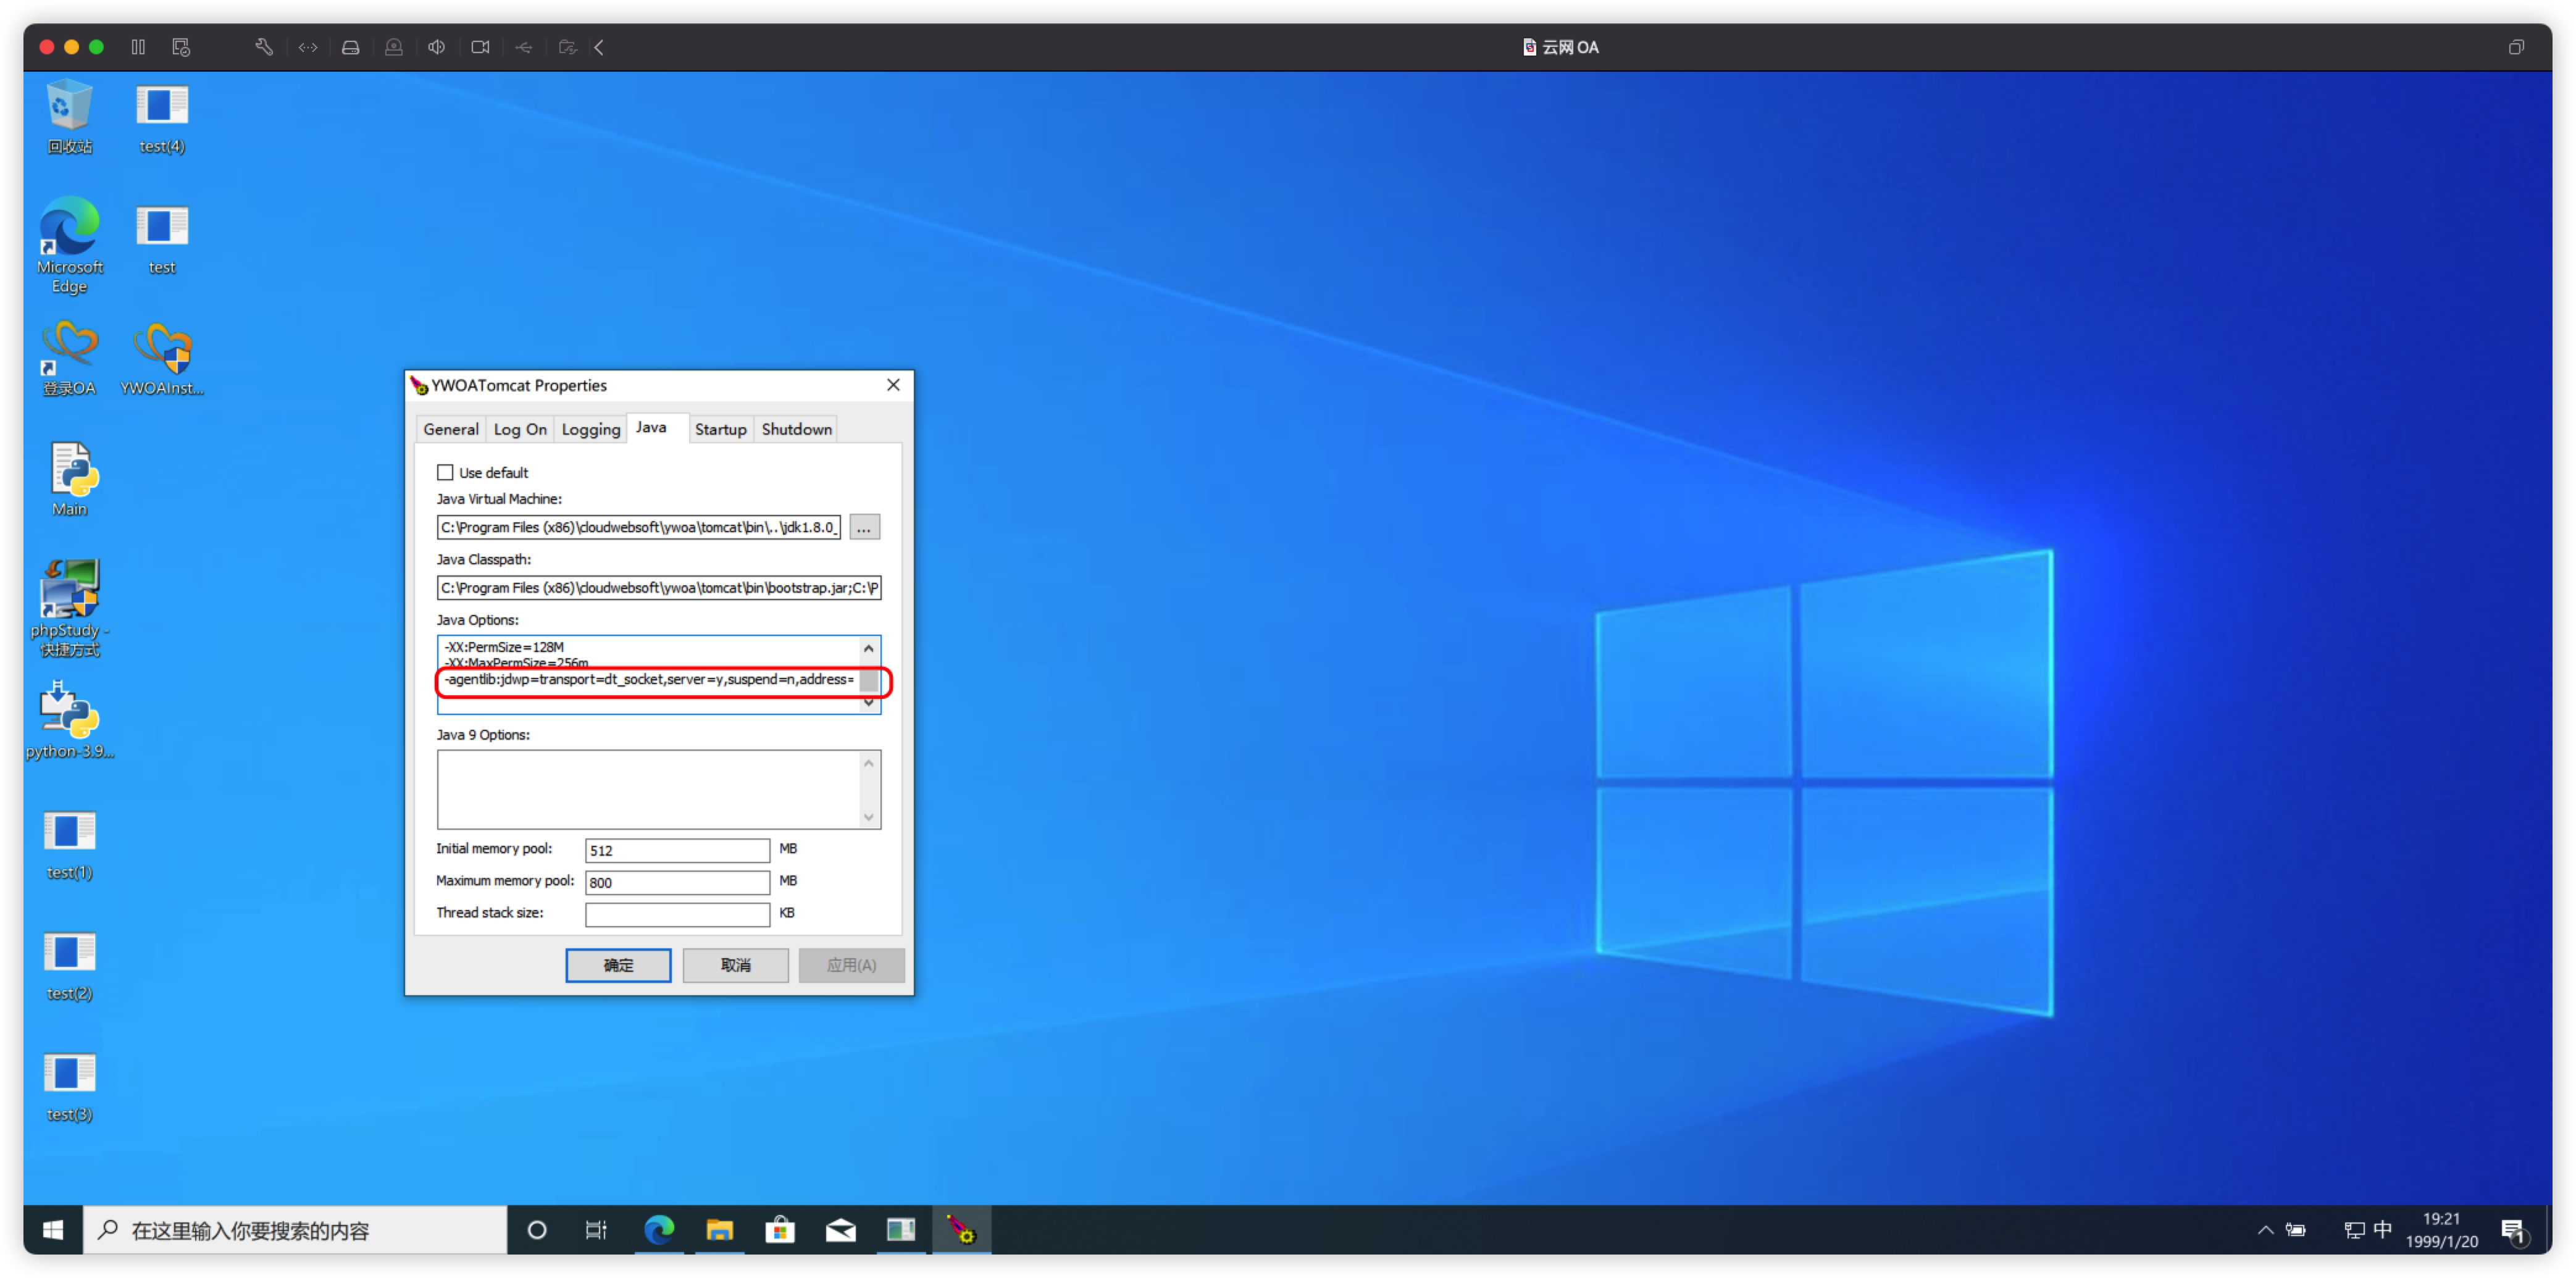Expand the system tray hidden icons chevron
The width and height of the screenshot is (2576, 1278).
(2265, 1230)
